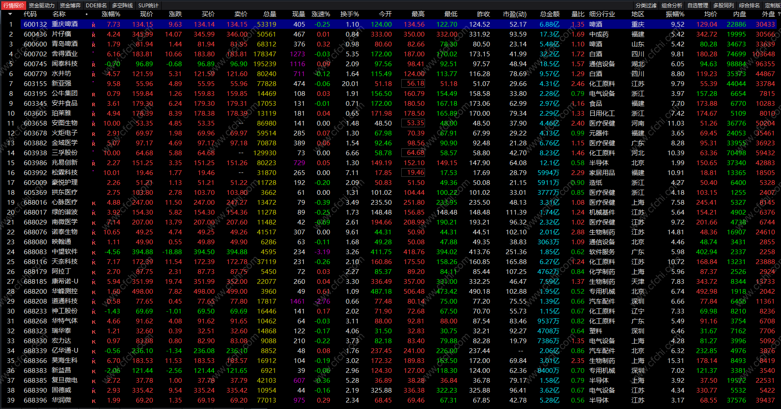This screenshot has height=409, width=781.
Task: Click the K marker in the 心脉医疗 row
Action: 94,203
